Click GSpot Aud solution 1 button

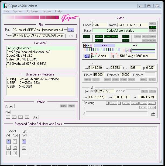[15, 142]
